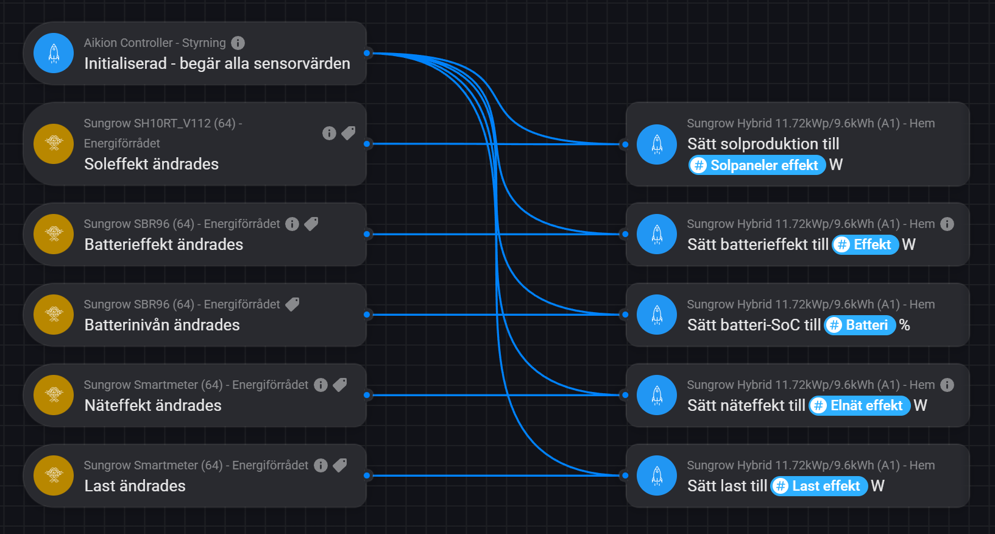Click the Solpaneler effekt token
The image size is (995, 534).
pos(757,165)
